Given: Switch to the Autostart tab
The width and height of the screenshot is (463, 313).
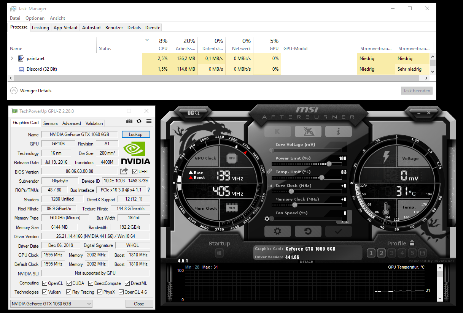Looking at the screenshot, I should tap(92, 28).
